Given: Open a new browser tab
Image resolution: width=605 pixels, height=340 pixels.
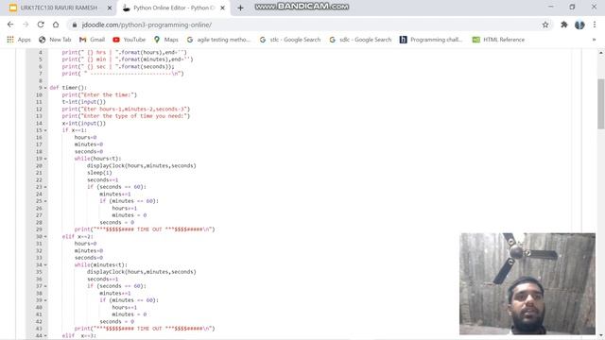Looking at the screenshot, I should click(x=240, y=8).
